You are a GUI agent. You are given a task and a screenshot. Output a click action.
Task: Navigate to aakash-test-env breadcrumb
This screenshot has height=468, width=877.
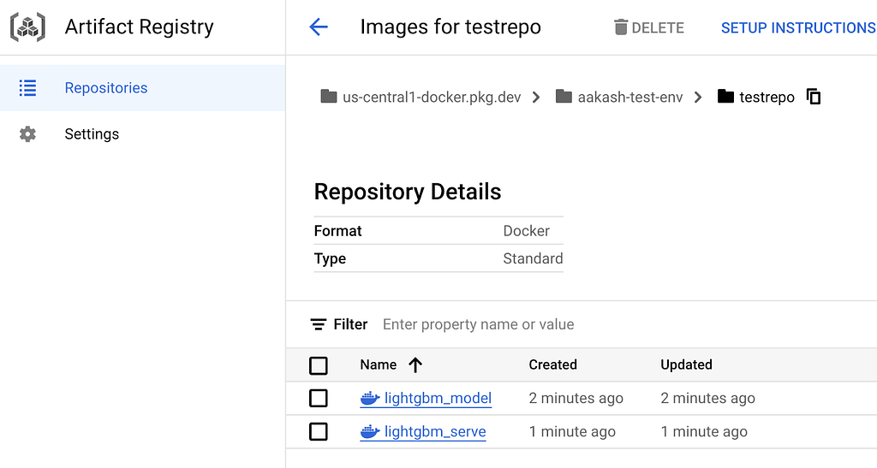(x=630, y=98)
